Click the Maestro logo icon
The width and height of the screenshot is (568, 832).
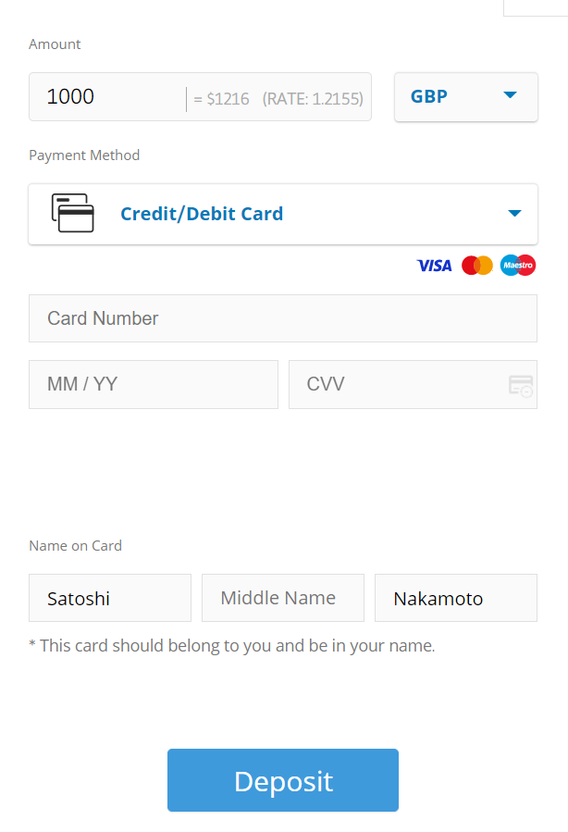click(x=518, y=266)
